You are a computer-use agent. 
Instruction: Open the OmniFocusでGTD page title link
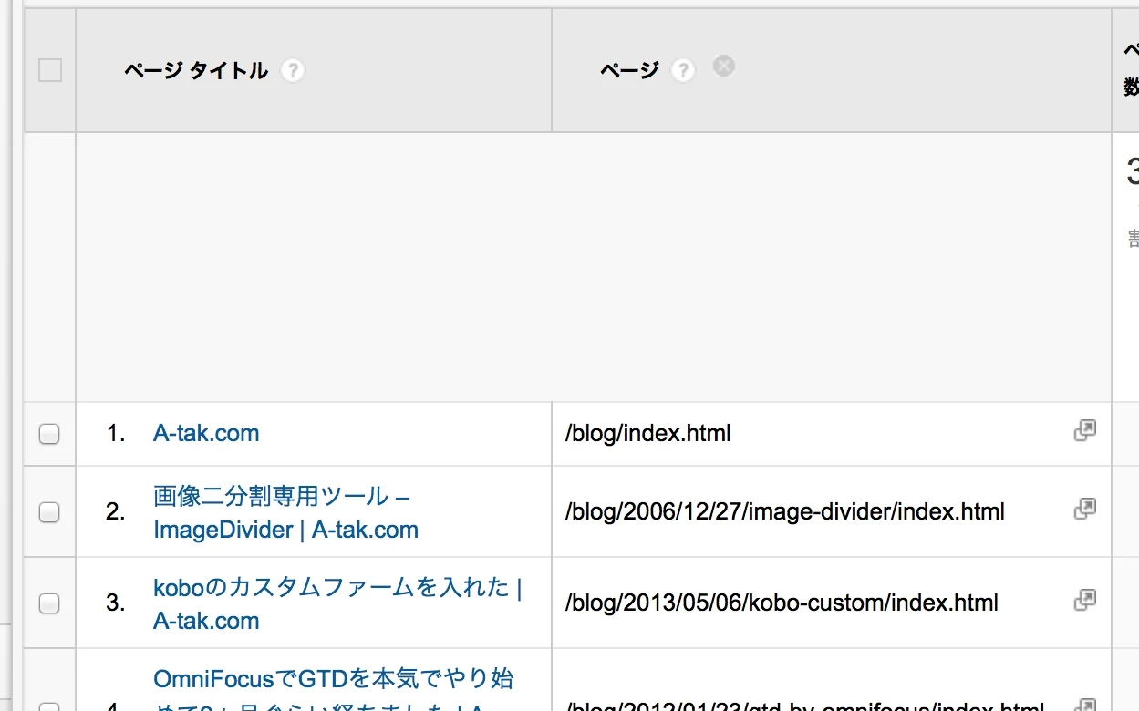334,691
